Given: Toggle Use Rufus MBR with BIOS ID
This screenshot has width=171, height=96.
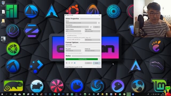Looking at the screenshot, I should [x=66, y=40].
